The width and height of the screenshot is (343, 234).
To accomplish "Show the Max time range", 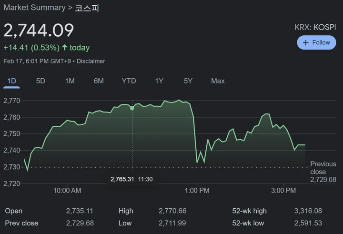I will click(218, 81).
